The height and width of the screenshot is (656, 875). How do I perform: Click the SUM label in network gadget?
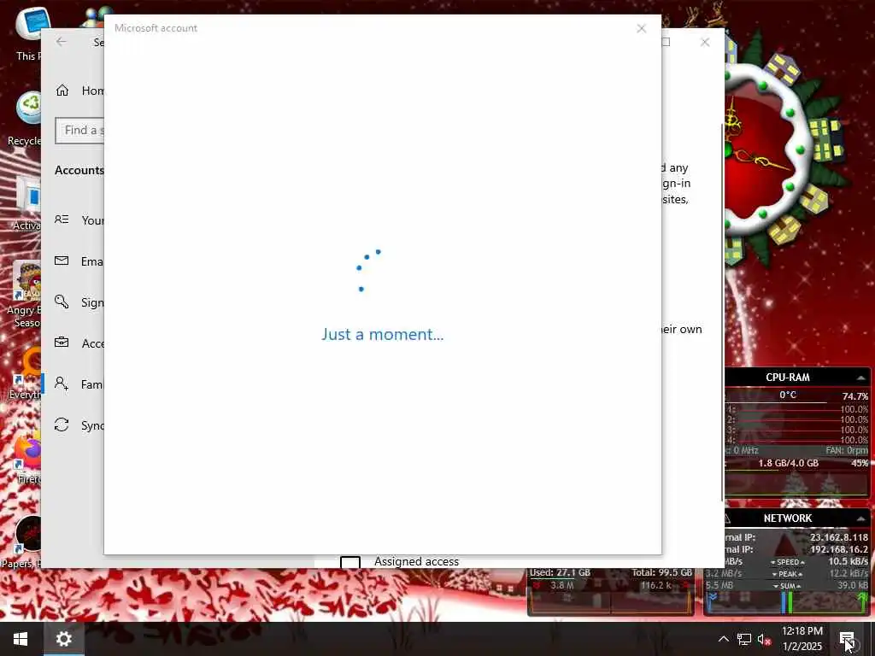787,586
